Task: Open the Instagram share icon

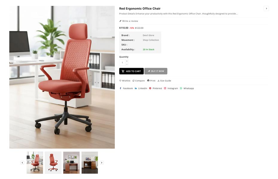Action: pos(165,88)
